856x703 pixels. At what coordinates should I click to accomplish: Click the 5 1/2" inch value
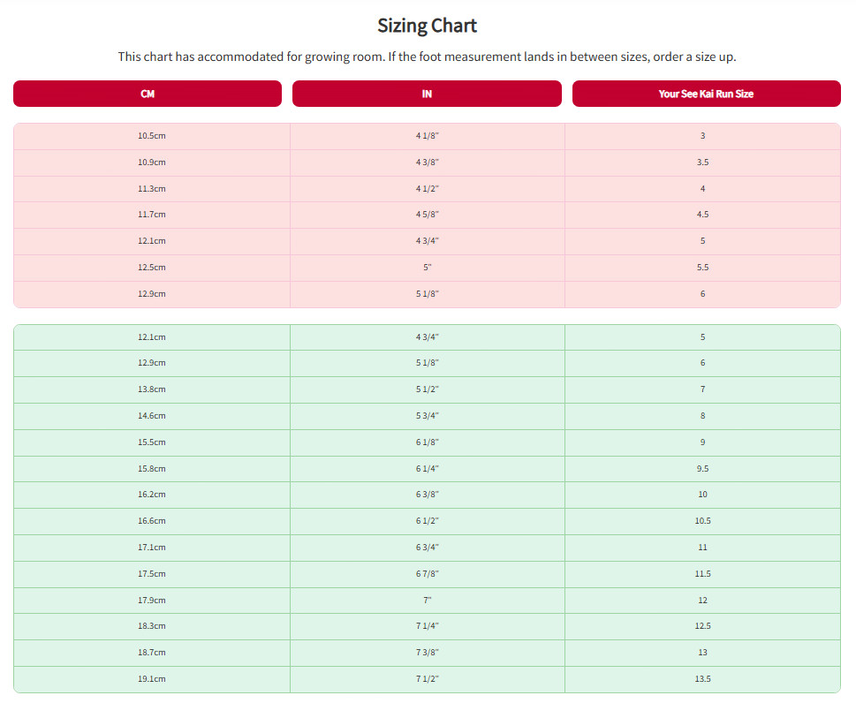(x=428, y=389)
